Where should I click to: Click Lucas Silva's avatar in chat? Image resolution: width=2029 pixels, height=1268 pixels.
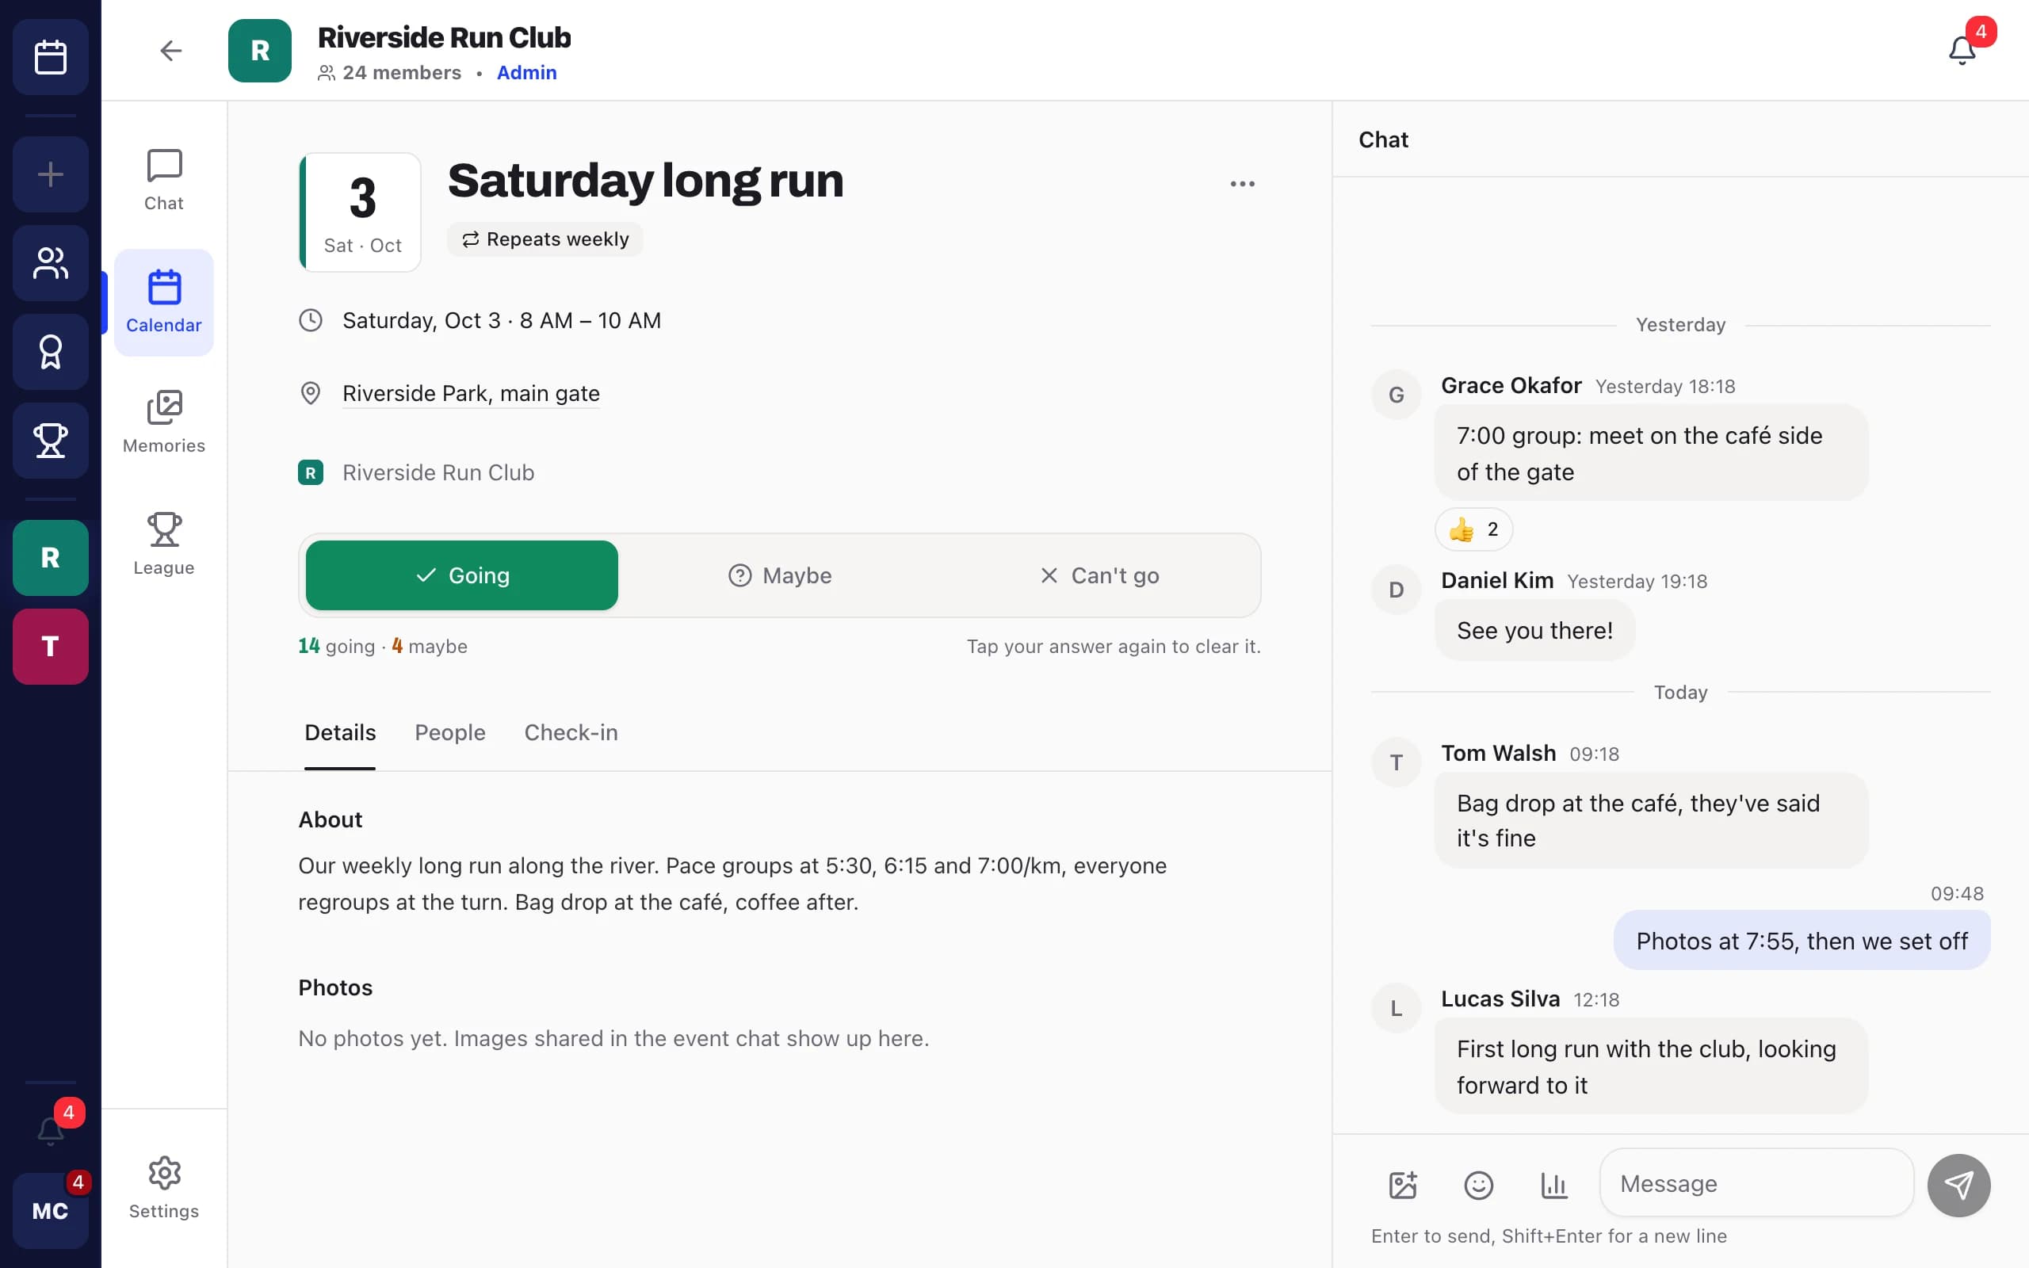point(1396,1008)
